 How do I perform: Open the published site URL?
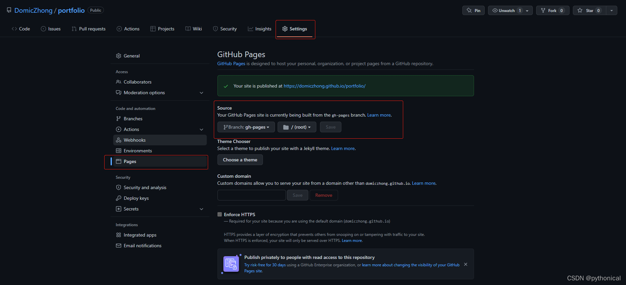pyautogui.click(x=324, y=86)
